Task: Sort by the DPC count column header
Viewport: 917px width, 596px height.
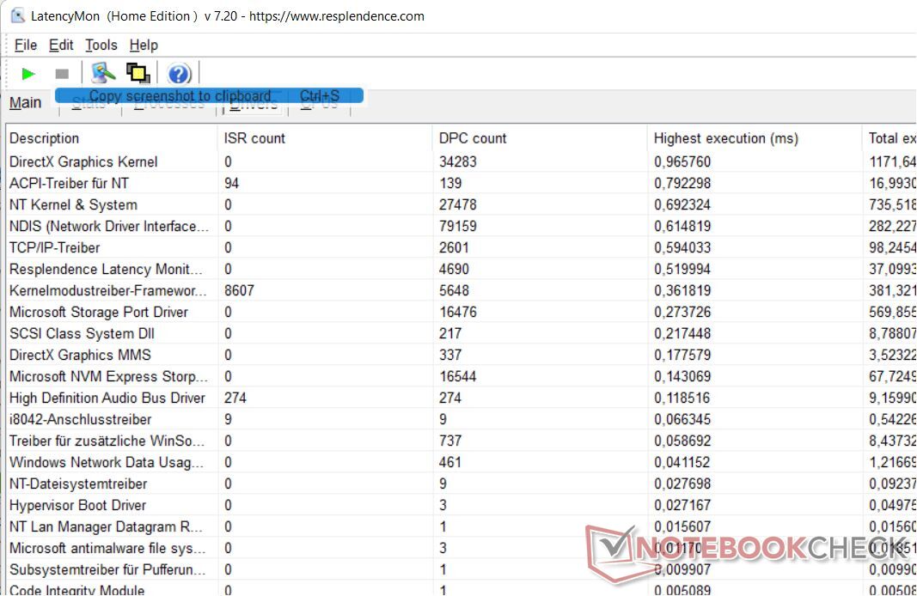Action: point(539,138)
